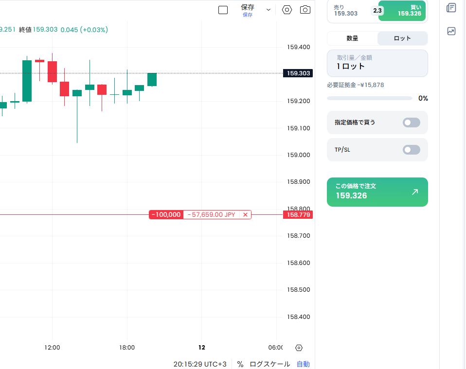Open the price scale settings gear icon

[299, 348]
